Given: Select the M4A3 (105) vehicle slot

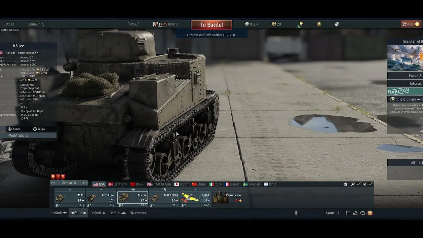Looking at the screenshot, I should [164, 198].
